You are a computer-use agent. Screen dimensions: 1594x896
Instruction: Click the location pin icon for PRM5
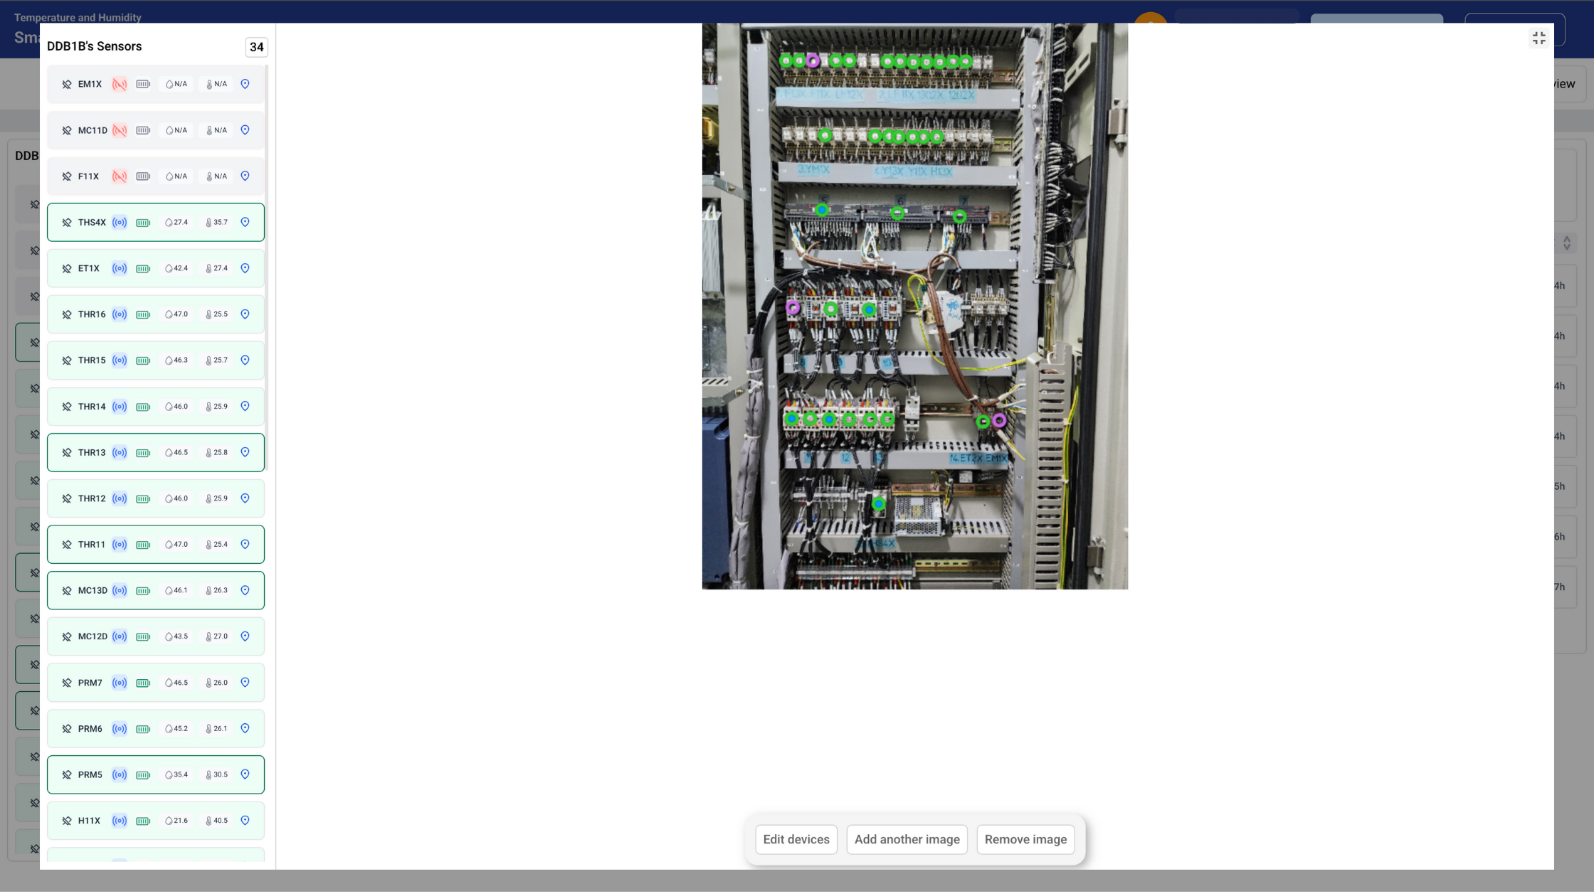(x=245, y=775)
